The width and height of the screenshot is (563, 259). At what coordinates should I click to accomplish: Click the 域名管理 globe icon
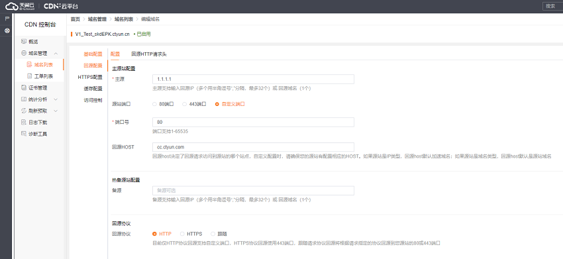click(x=24, y=53)
